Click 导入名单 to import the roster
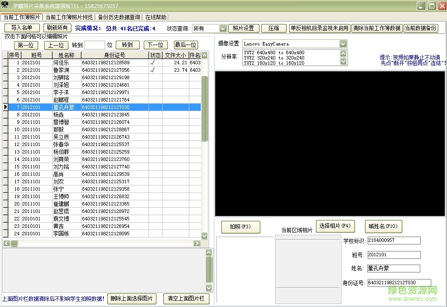 point(21,27)
